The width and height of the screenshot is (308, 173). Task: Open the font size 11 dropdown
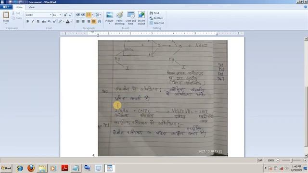point(60,15)
